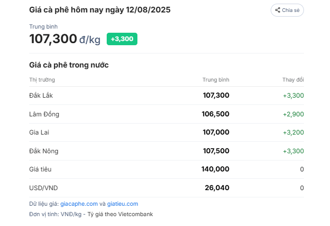Open the giatieu.com link
The image size is (330, 226).
pyautogui.click(x=122, y=204)
